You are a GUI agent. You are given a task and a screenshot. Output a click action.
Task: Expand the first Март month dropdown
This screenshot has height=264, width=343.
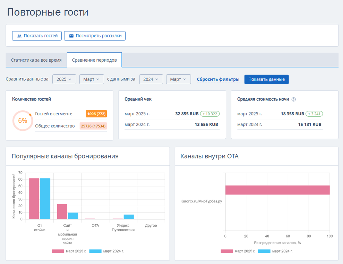(92, 79)
